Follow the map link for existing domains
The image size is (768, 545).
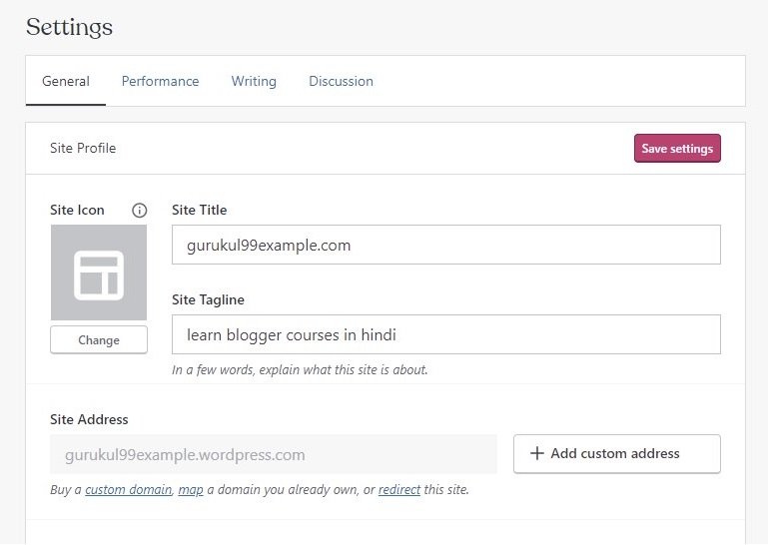coord(191,490)
